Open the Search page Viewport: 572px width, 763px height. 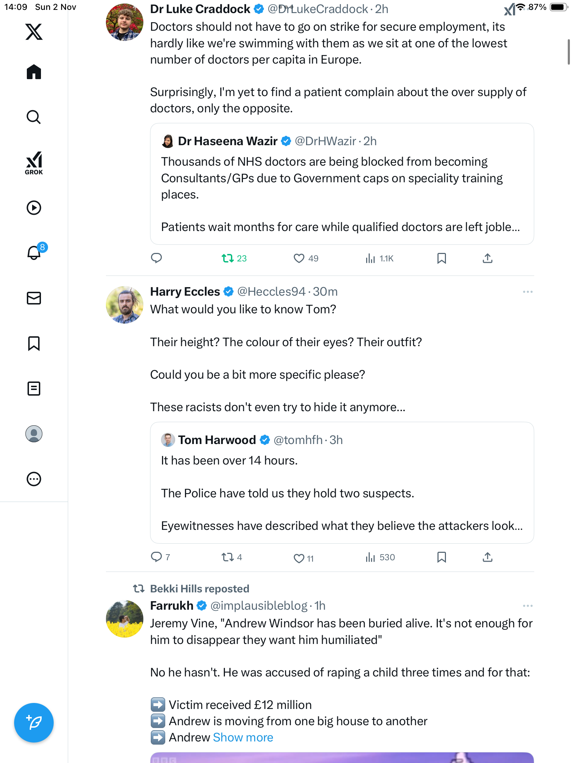[34, 117]
